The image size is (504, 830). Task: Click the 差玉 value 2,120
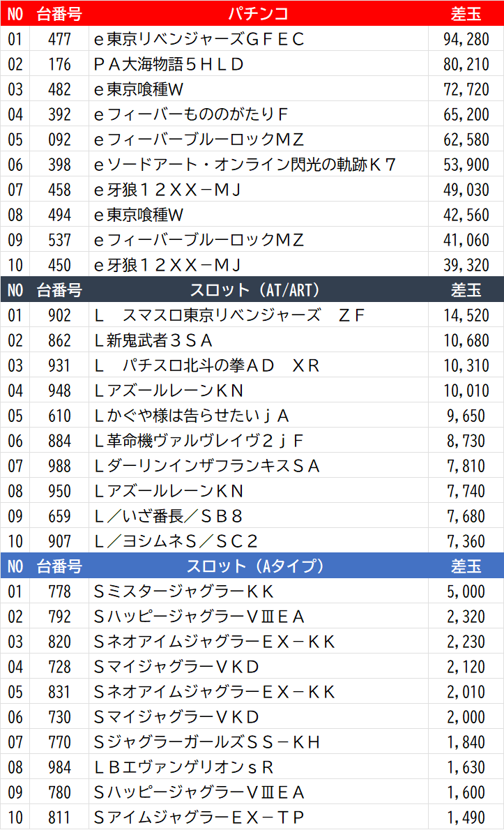tap(466, 667)
